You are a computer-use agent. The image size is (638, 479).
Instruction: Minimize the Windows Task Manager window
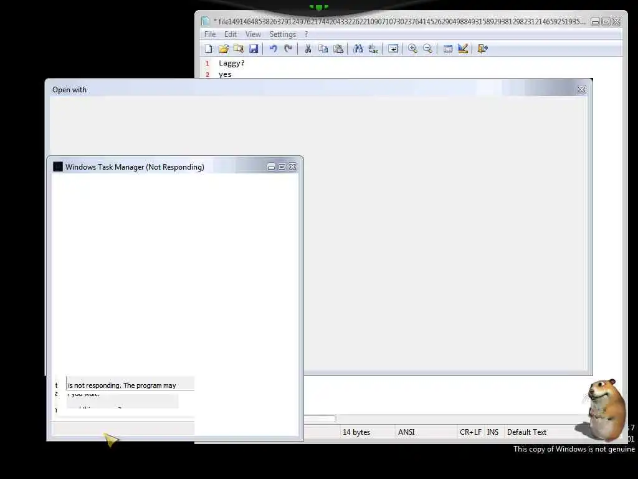(272, 167)
